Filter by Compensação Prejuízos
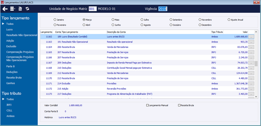261x126 pixels. pos(20,52)
